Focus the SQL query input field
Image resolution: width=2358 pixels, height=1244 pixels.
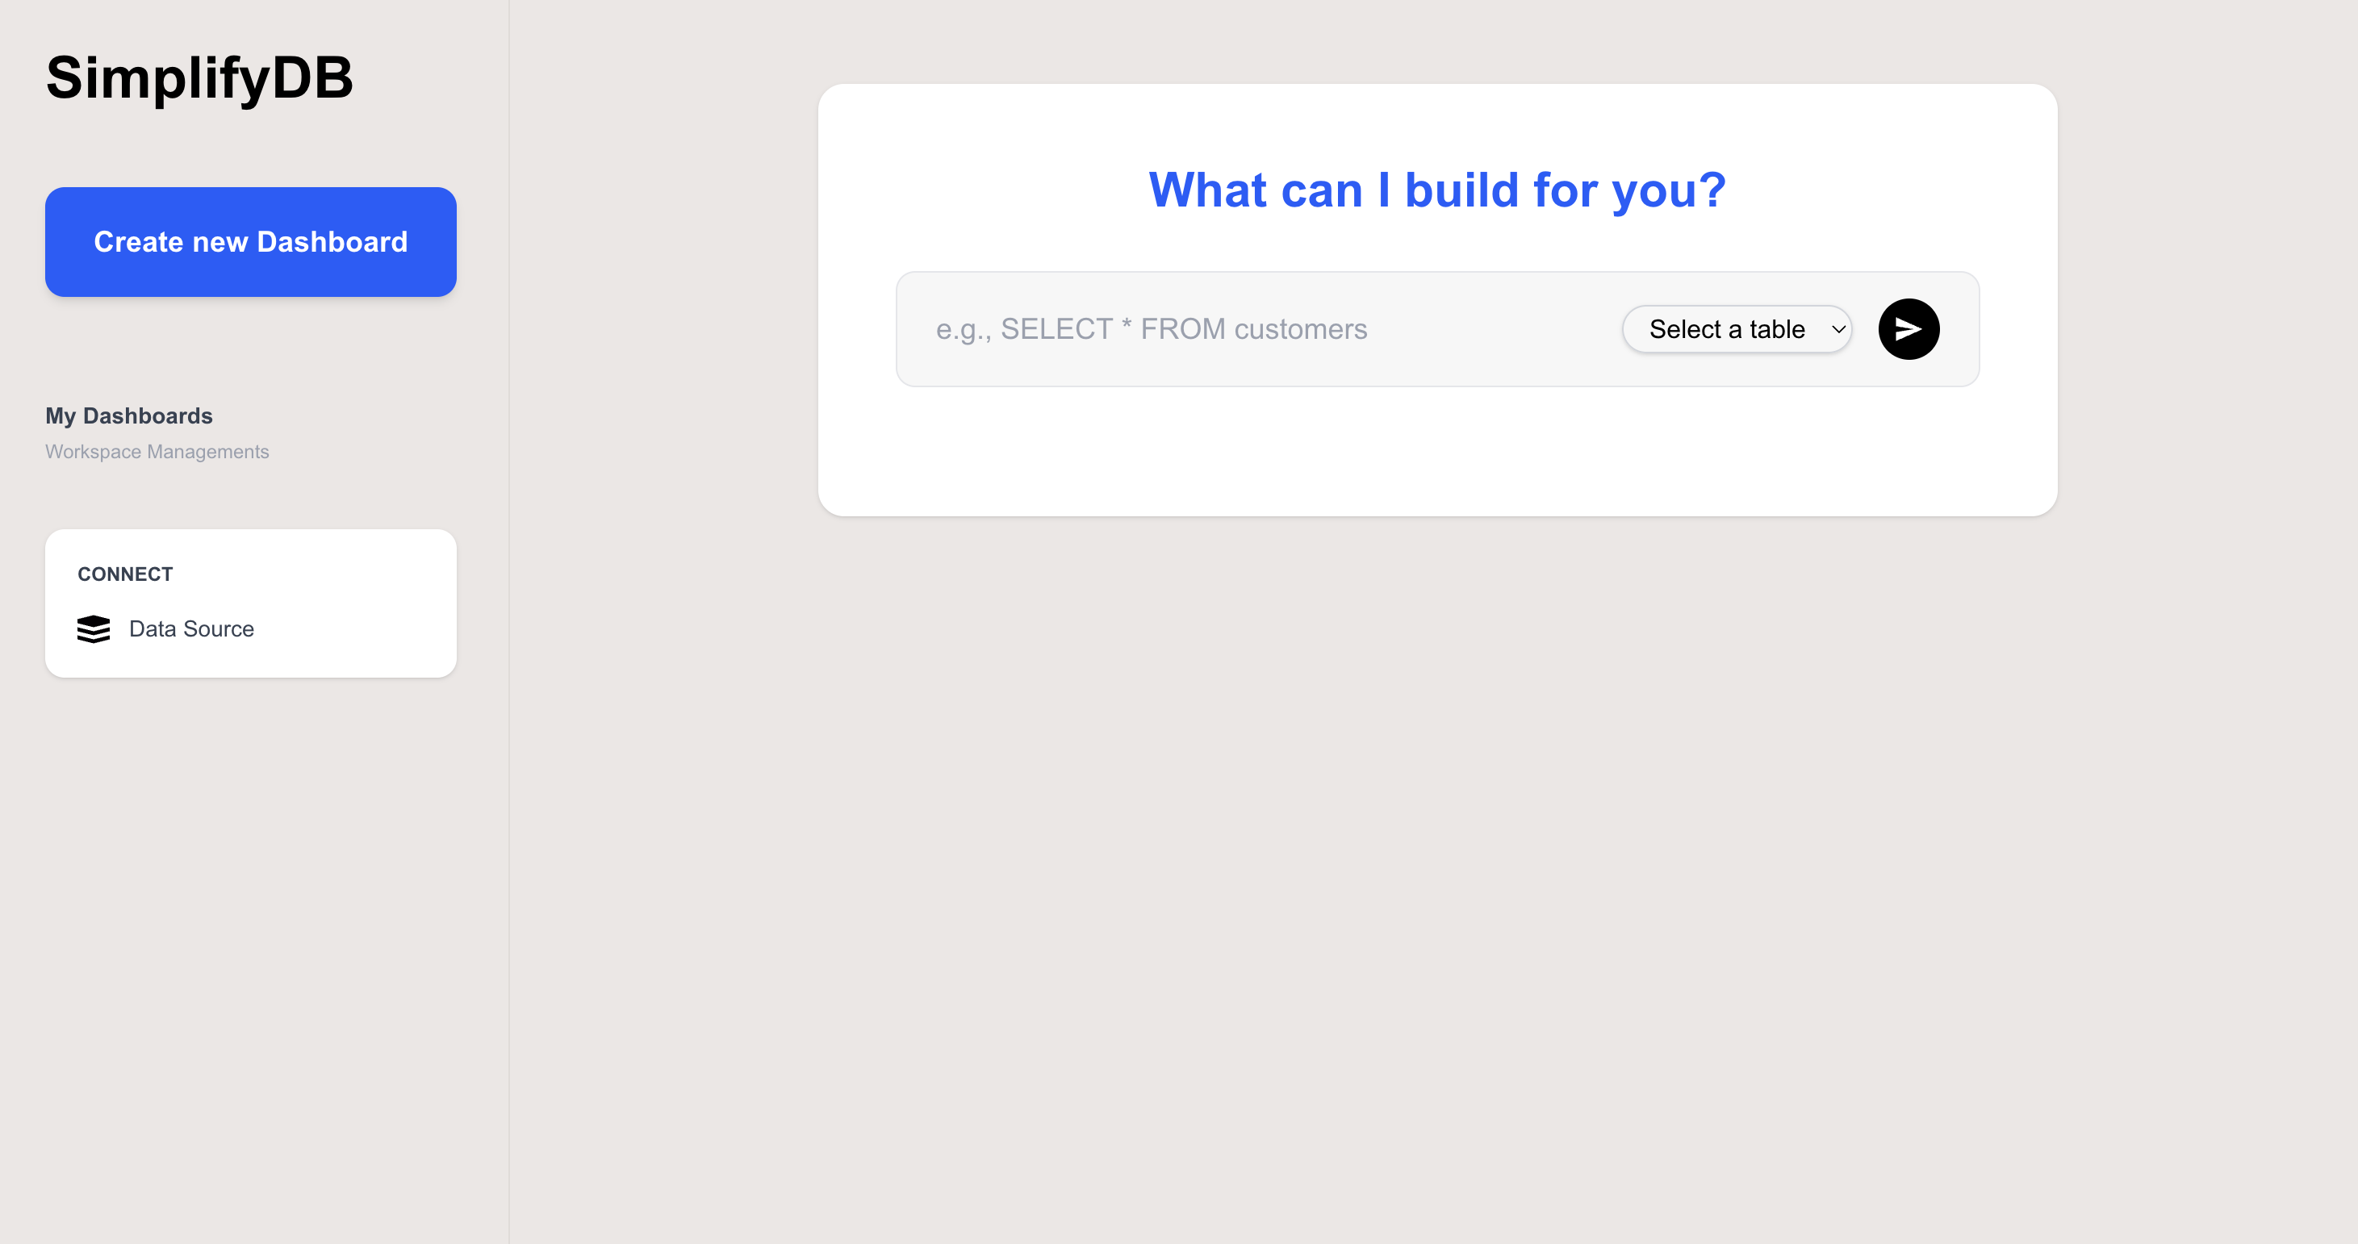point(1263,328)
